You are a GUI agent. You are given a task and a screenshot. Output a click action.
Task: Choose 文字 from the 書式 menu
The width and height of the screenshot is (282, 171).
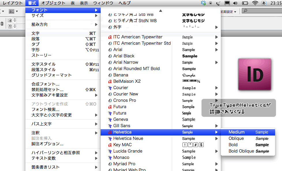[x=63, y=33]
